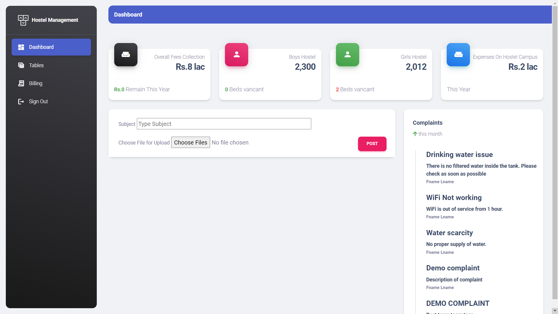The width and height of the screenshot is (558, 314).
Task: Click the green Girls Hostel person icon
Action: 347,55
